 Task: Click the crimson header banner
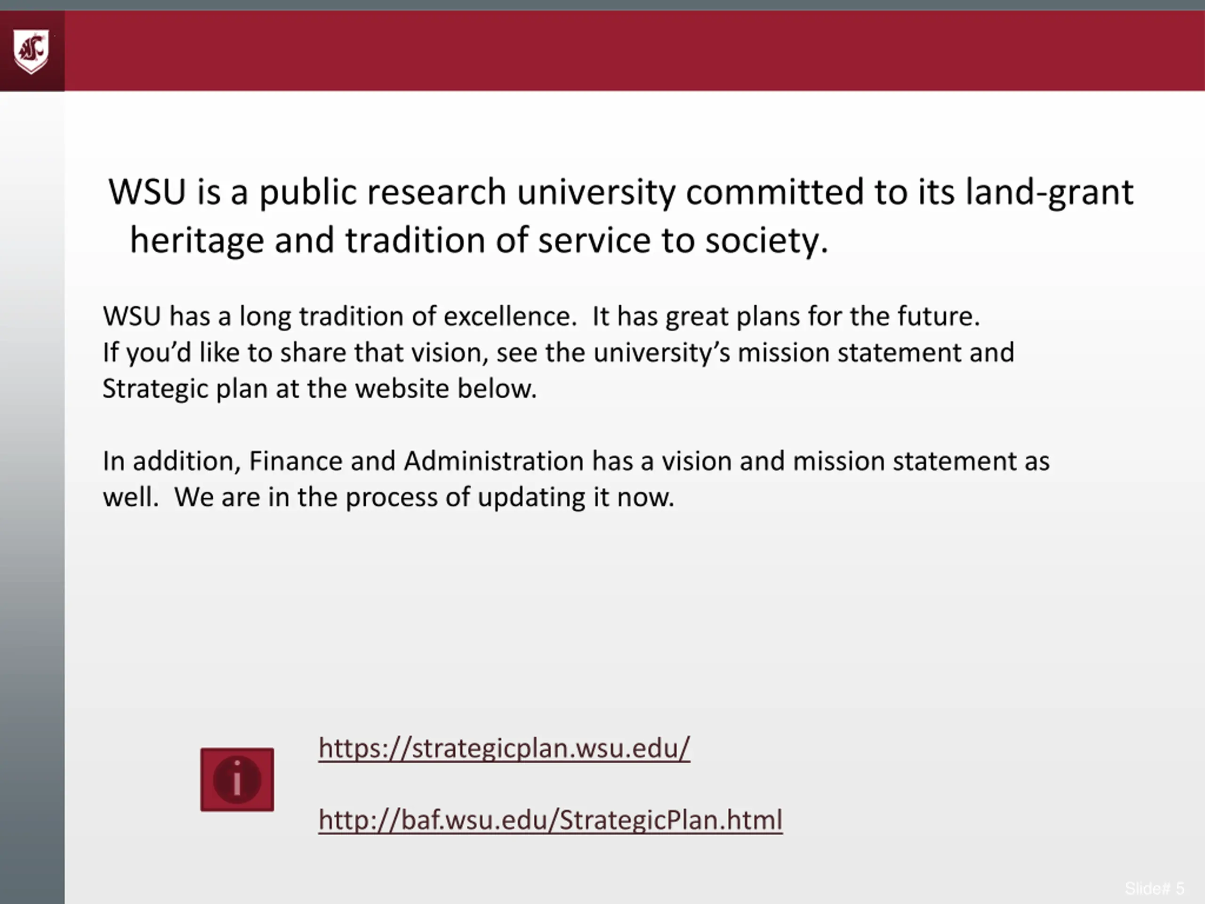pyautogui.click(x=635, y=51)
